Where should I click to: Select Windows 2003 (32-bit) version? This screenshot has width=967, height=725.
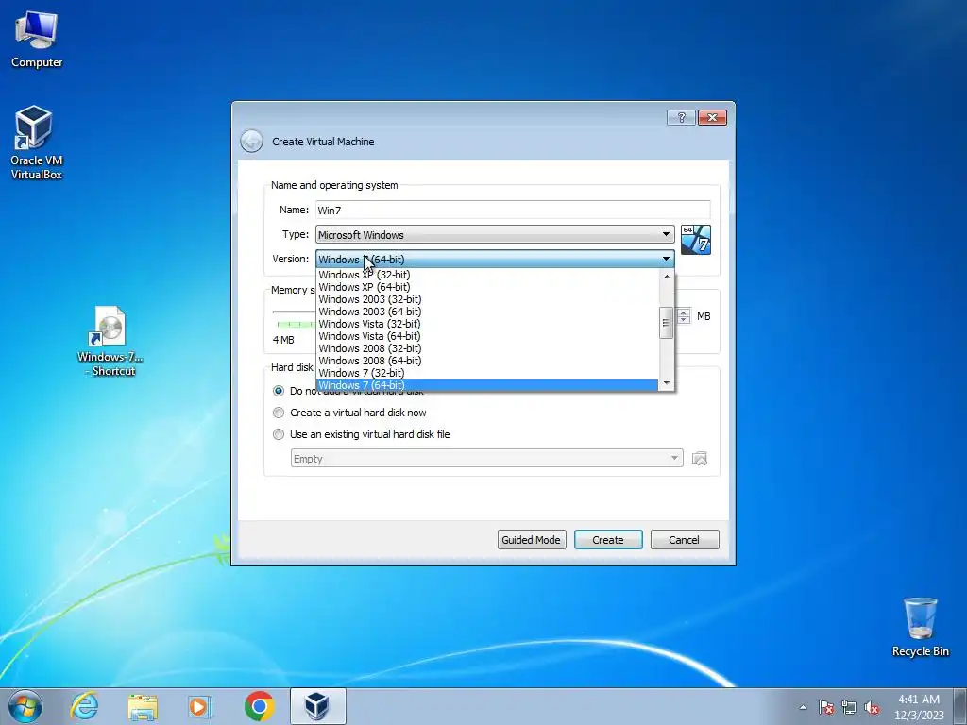[x=487, y=299]
